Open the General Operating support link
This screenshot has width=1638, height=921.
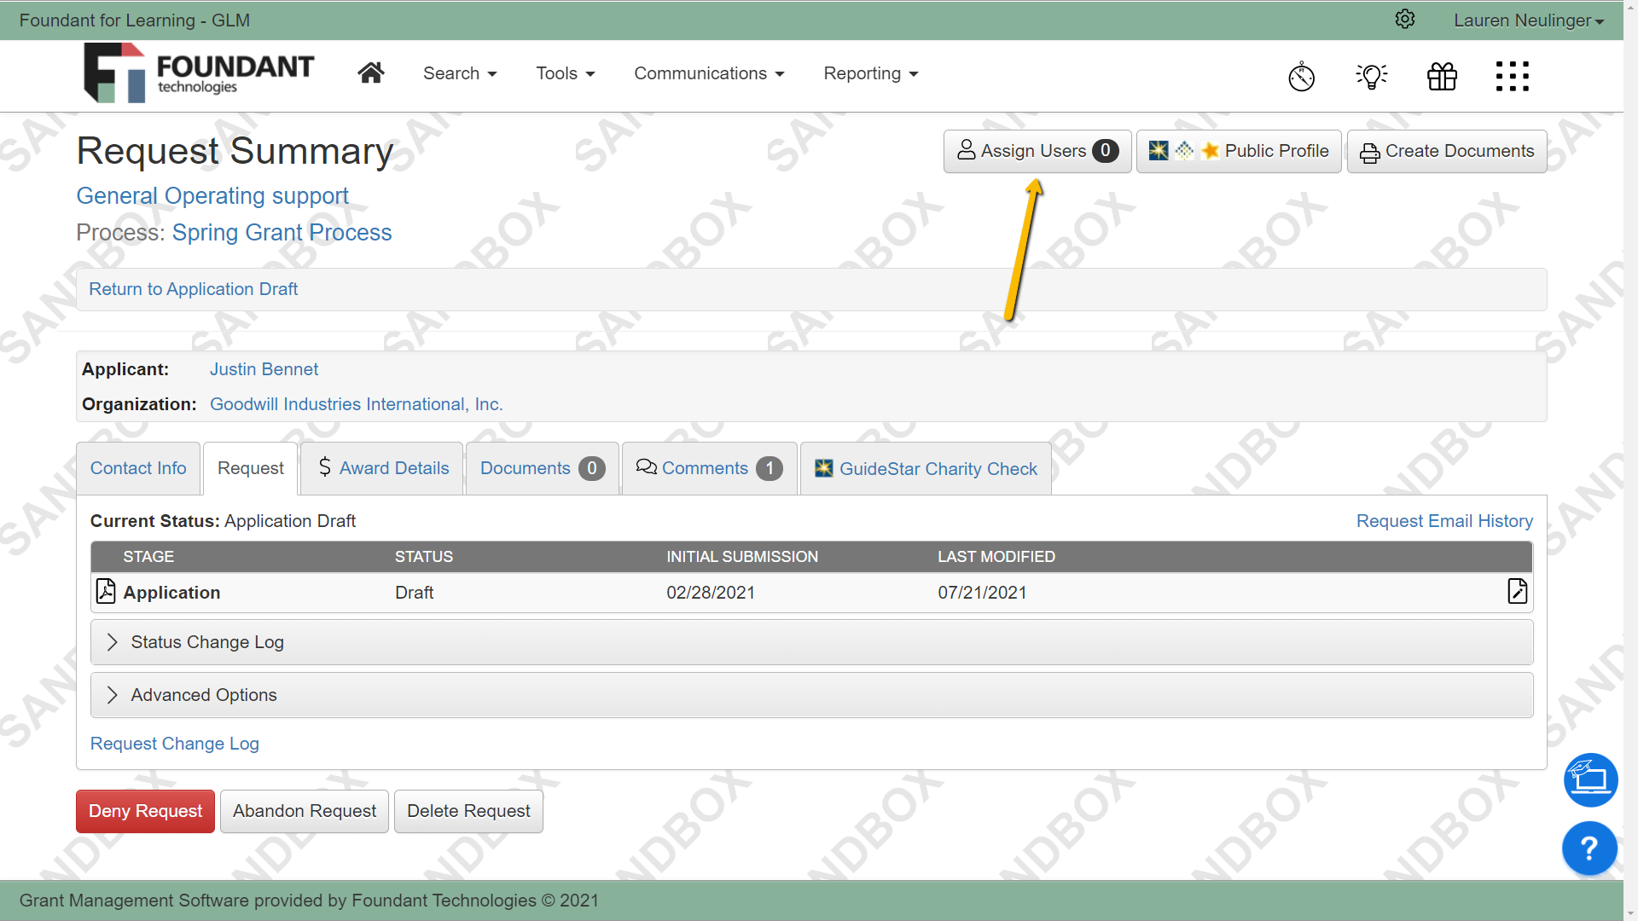212,195
